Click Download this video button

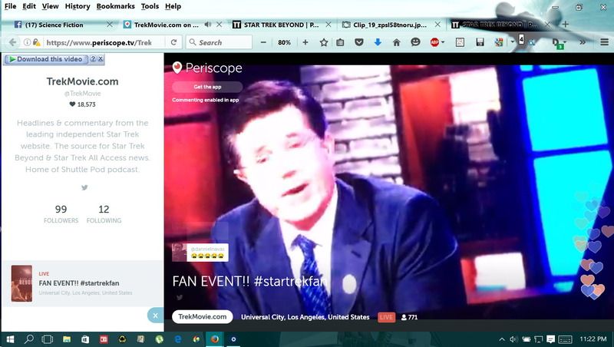[x=45, y=59]
